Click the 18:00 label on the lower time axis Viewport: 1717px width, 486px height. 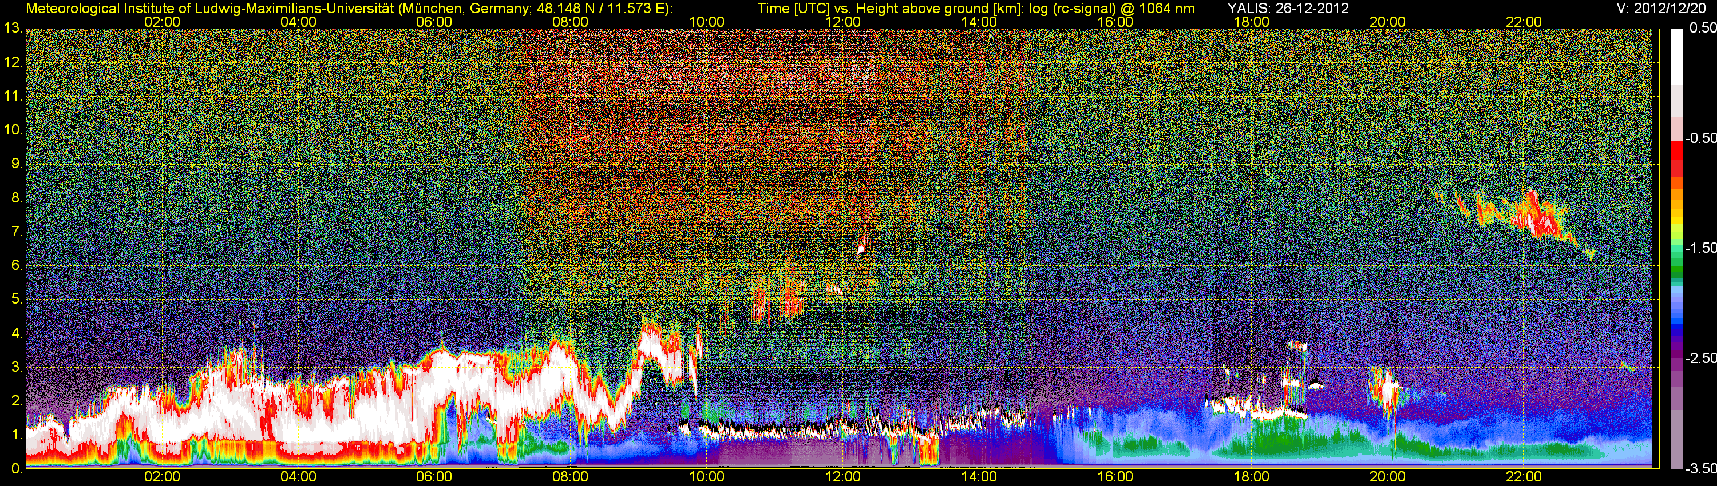point(1251,477)
